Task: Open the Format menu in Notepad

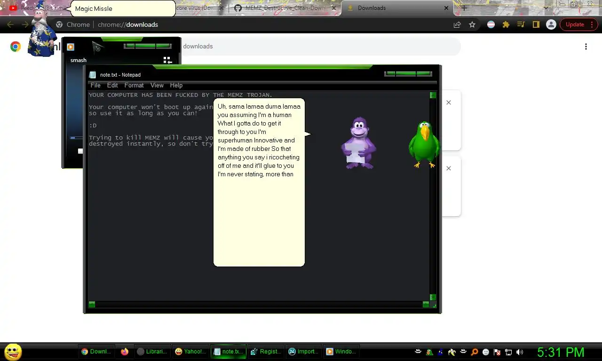Action: point(134,85)
